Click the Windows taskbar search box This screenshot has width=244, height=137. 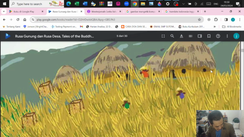click(37, 4)
